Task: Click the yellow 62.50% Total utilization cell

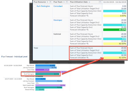Action: coord(114,57)
